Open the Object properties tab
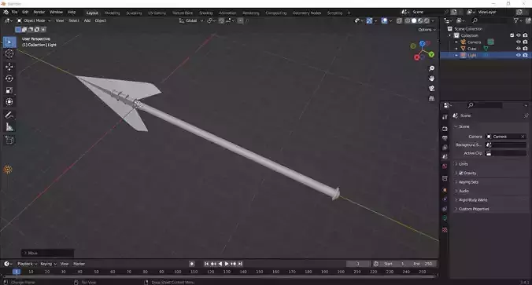The height and width of the screenshot is (285, 532). pos(445,190)
